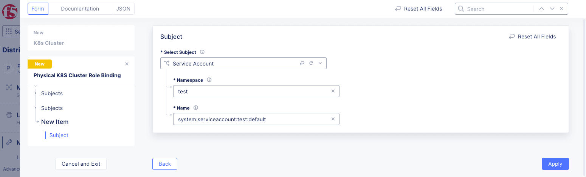Click the info icon next to Name label
This screenshot has width=586, height=177.
(195, 108)
